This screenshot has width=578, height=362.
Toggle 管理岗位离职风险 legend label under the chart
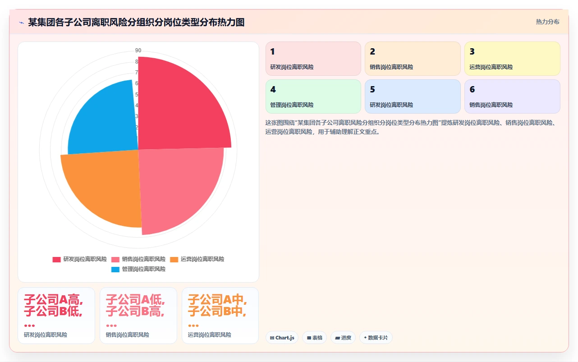click(144, 269)
